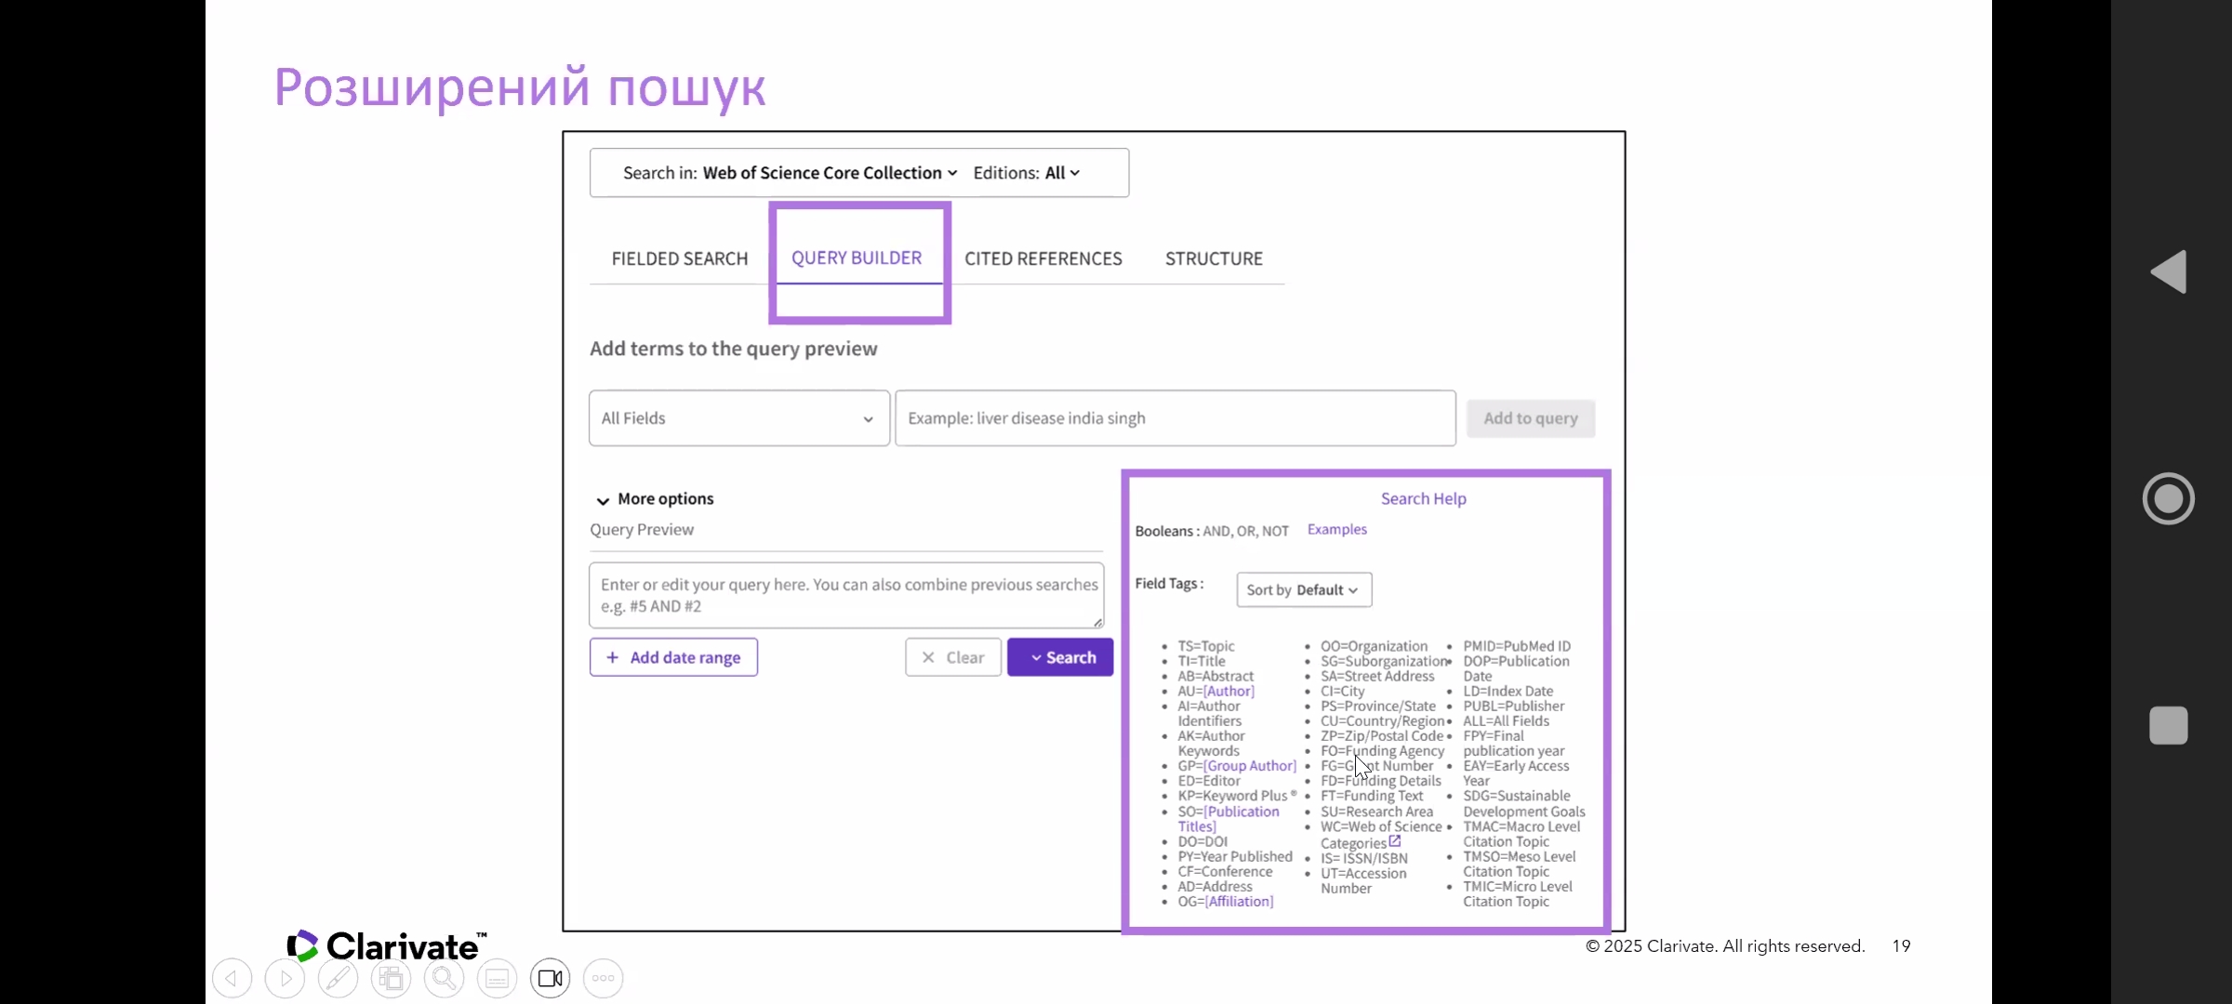The image size is (2232, 1004).
Task: Open the All Fields selector
Action: [738, 418]
